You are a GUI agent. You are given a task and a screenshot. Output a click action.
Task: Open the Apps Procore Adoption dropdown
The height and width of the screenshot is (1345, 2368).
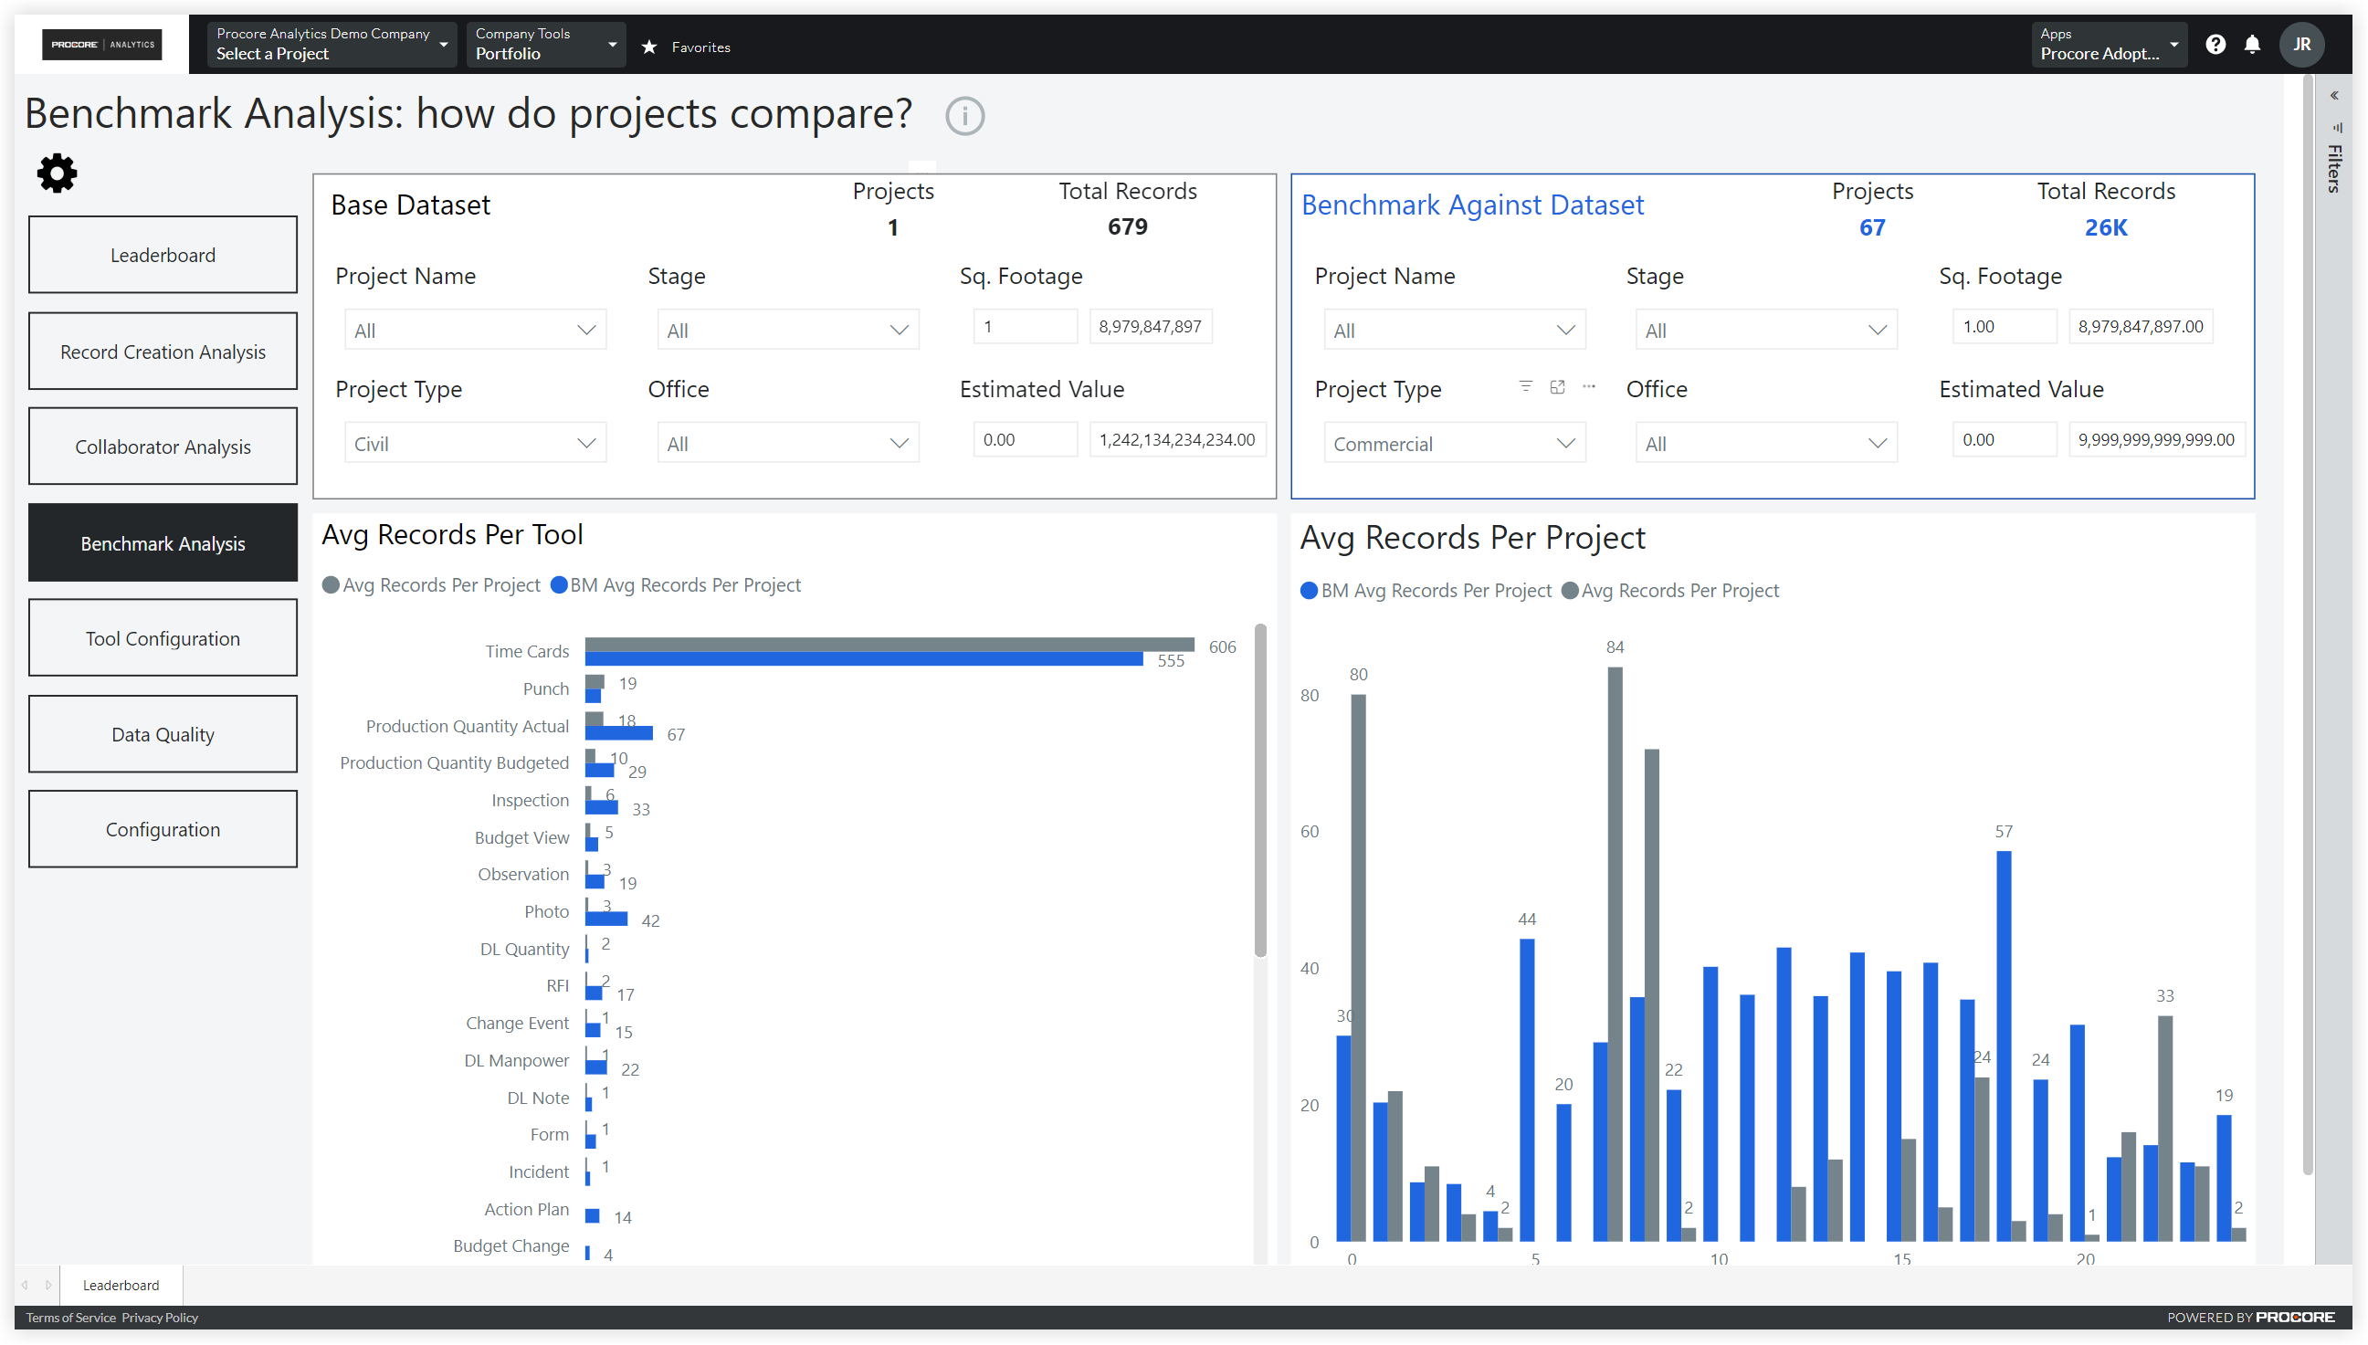(x=2109, y=45)
